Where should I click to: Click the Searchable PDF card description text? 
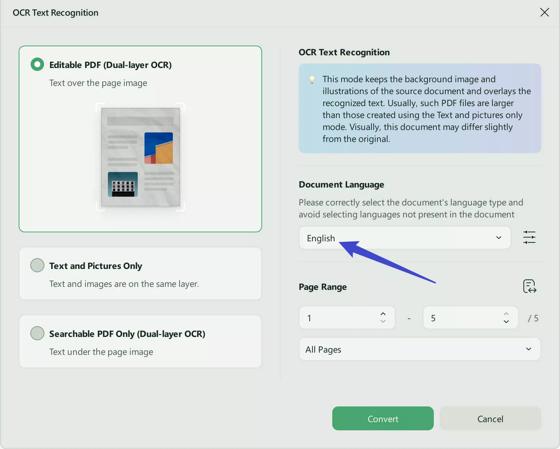tap(101, 352)
